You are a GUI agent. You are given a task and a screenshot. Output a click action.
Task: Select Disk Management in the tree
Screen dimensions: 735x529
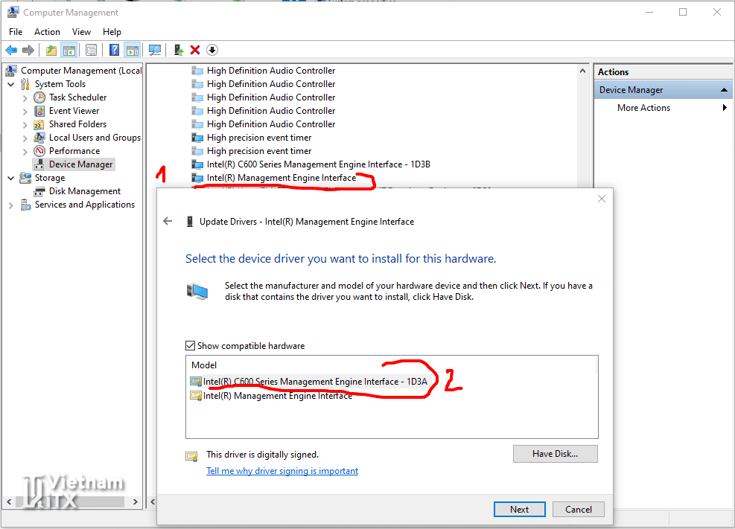[x=84, y=191]
